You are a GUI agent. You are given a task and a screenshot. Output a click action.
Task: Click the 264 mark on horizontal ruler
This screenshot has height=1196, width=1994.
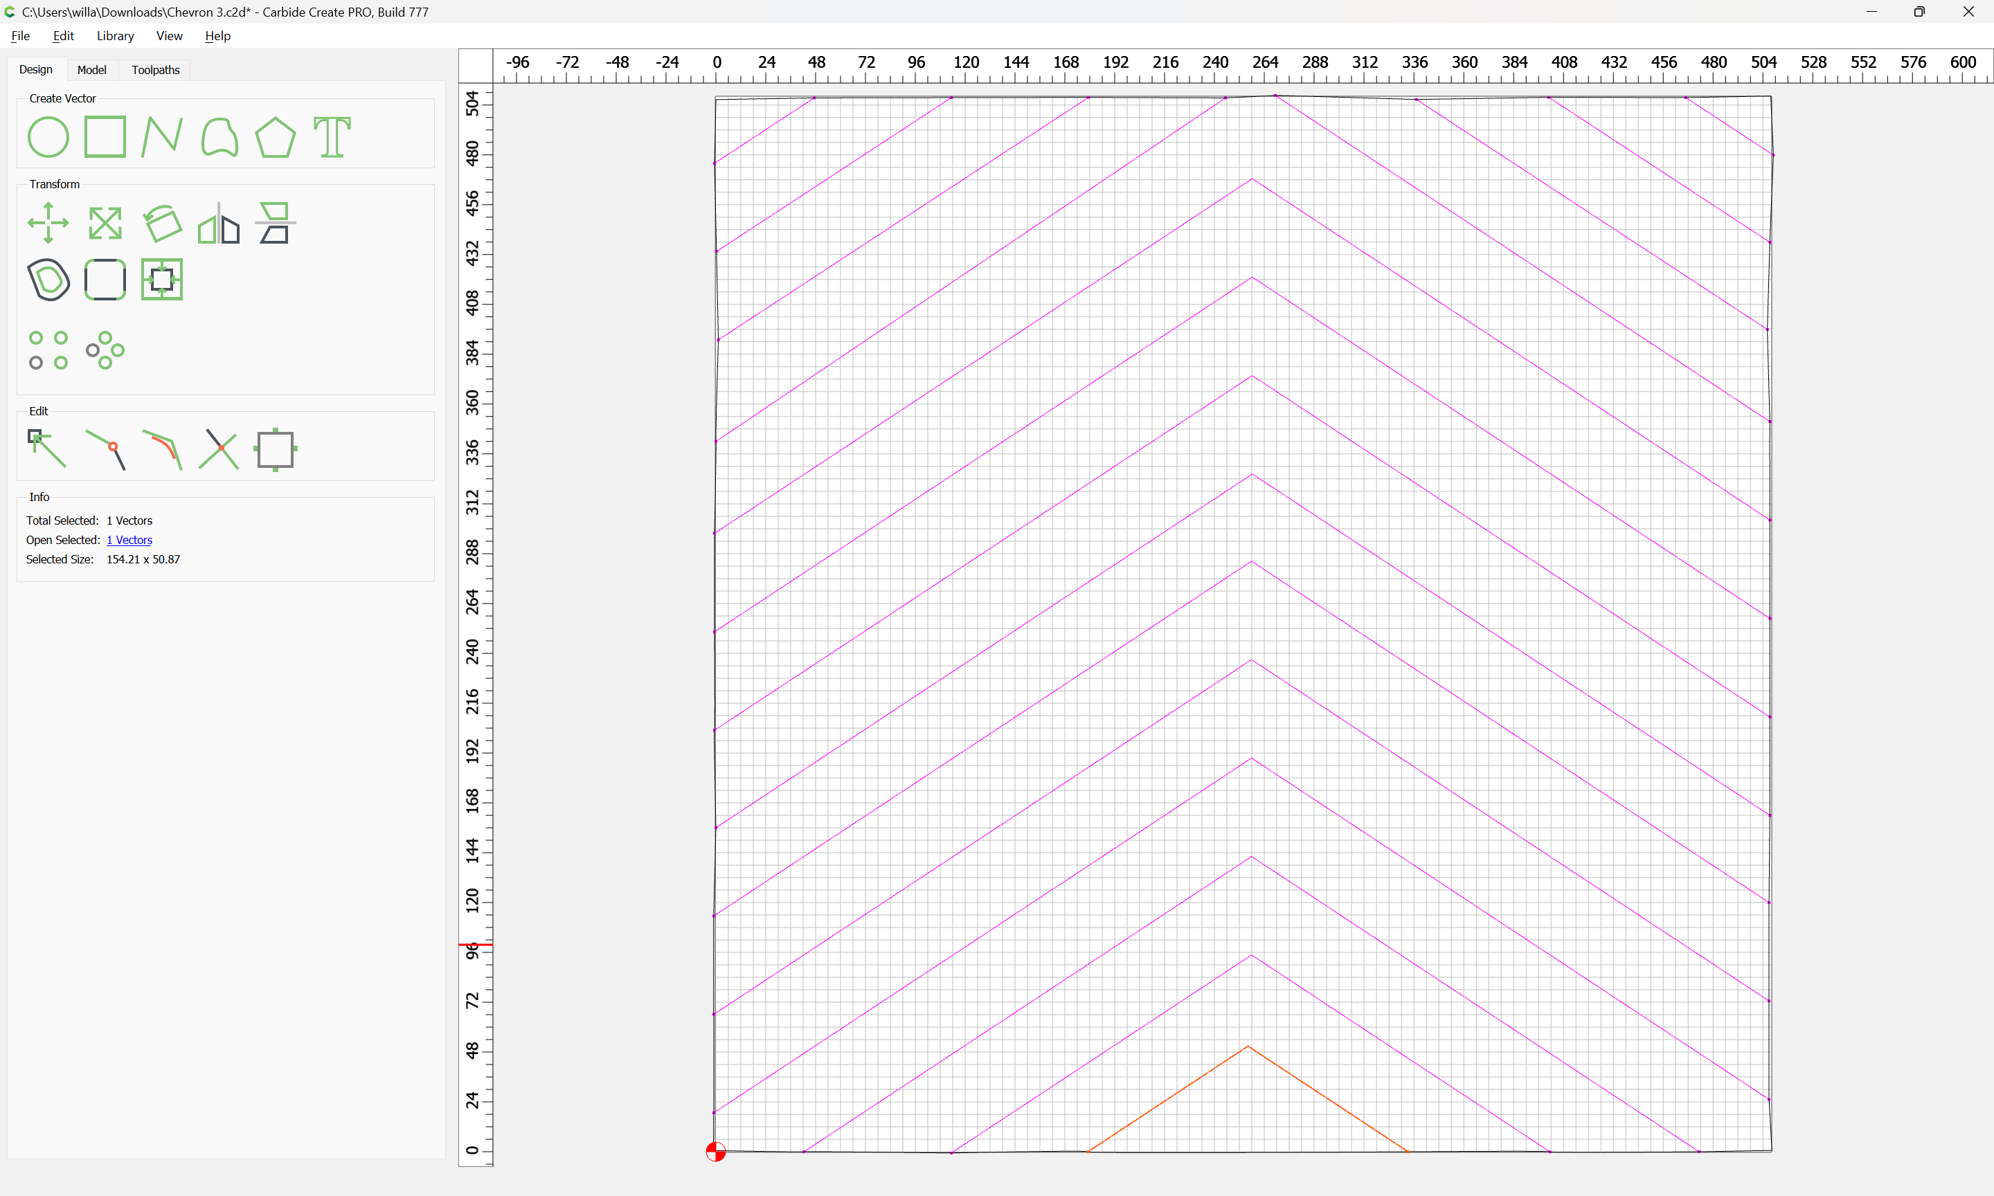(x=1264, y=62)
